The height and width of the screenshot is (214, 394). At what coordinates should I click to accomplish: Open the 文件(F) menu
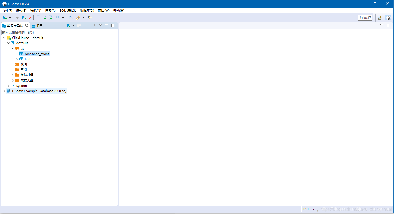click(x=7, y=11)
